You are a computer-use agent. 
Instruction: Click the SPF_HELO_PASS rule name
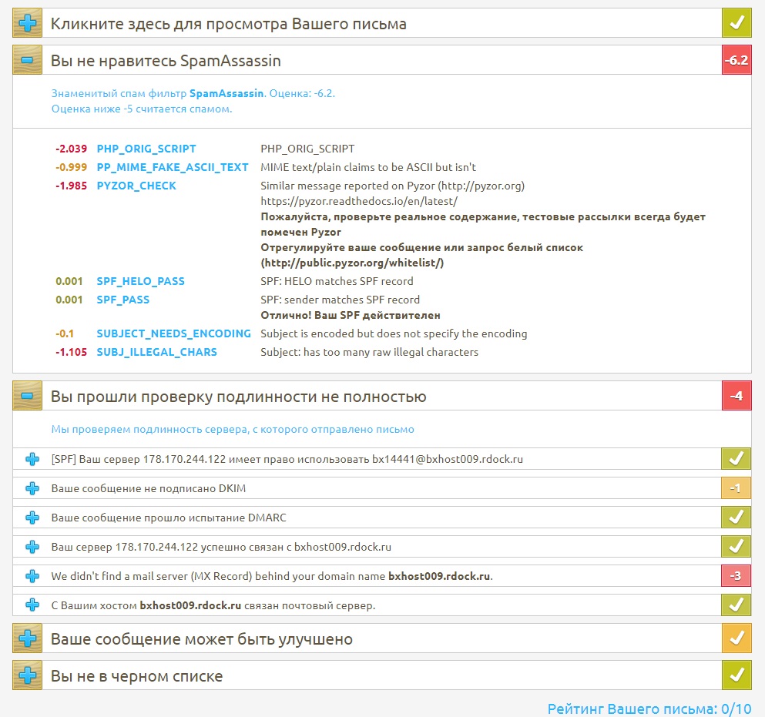tap(140, 281)
